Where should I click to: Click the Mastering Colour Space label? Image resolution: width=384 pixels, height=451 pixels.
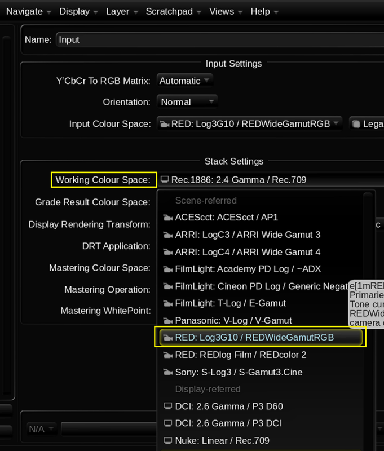[x=99, y=268]
